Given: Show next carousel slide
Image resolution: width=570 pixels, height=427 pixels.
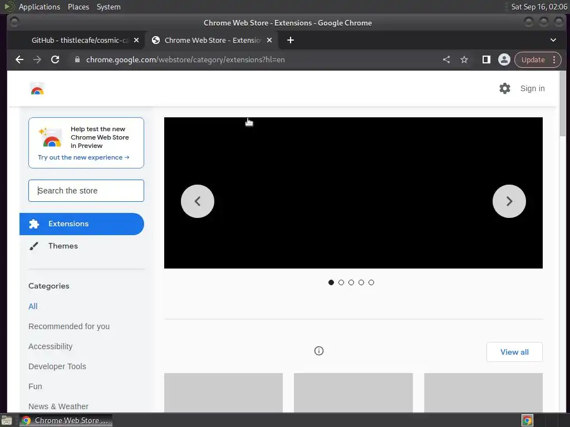Looking at the screenshot, I should tap(509, 201).
